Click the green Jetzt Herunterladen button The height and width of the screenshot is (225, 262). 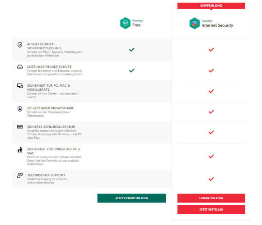pos(131,198)
